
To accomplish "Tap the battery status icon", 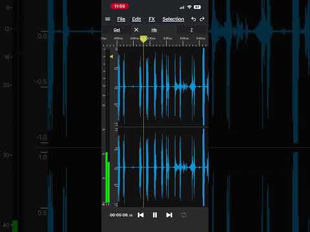I will coord(197,7).
